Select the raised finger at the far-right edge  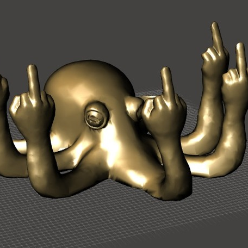[241, 60]
